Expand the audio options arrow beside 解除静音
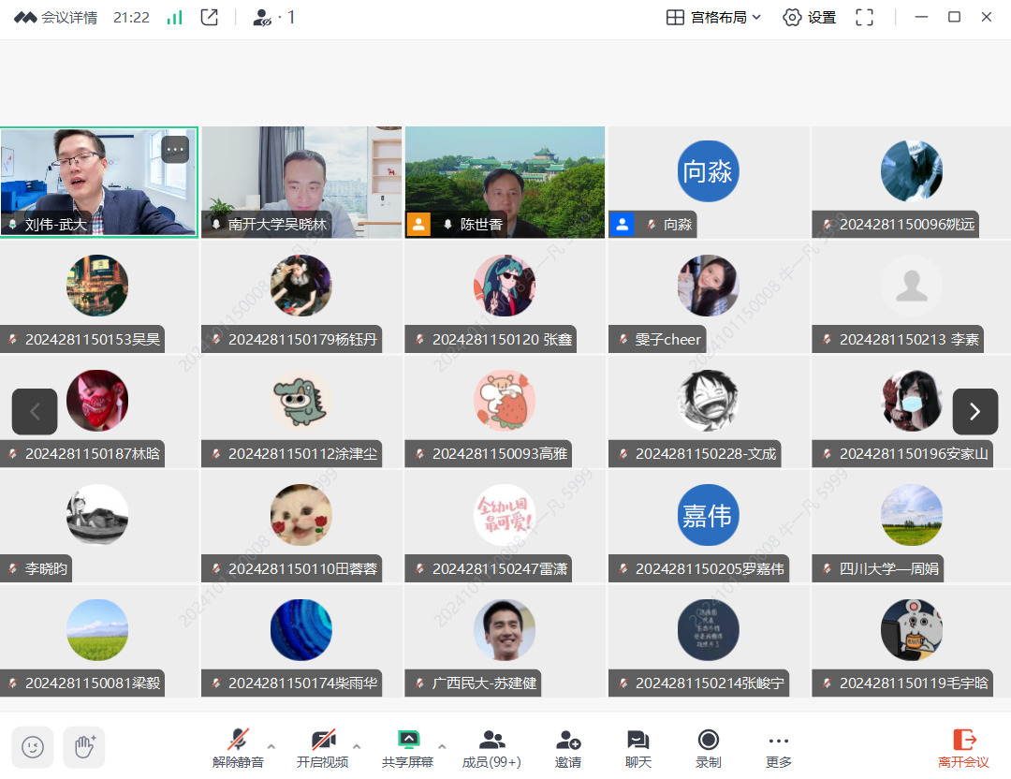The width and height of the screenshot is (1011, 779). tap(271, 746)
